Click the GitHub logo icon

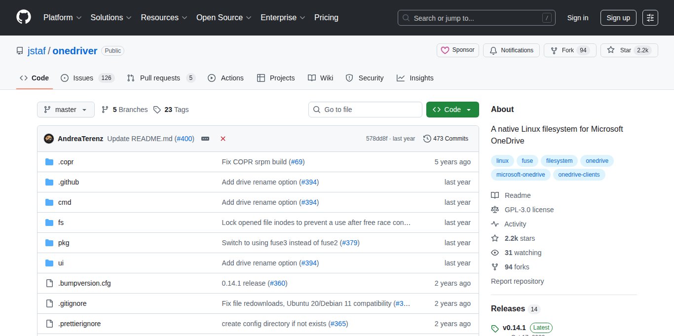coord(23,18)
